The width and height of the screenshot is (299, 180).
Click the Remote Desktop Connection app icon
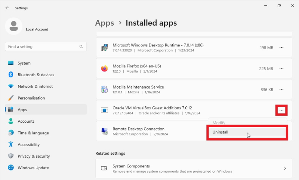(x=105, y=131)
